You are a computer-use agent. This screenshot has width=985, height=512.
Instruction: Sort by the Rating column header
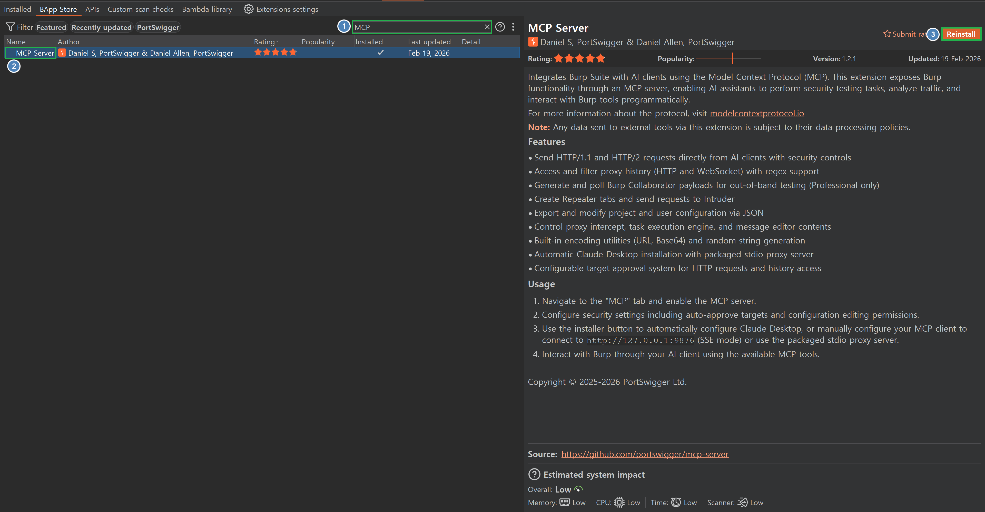coord(265,42)
